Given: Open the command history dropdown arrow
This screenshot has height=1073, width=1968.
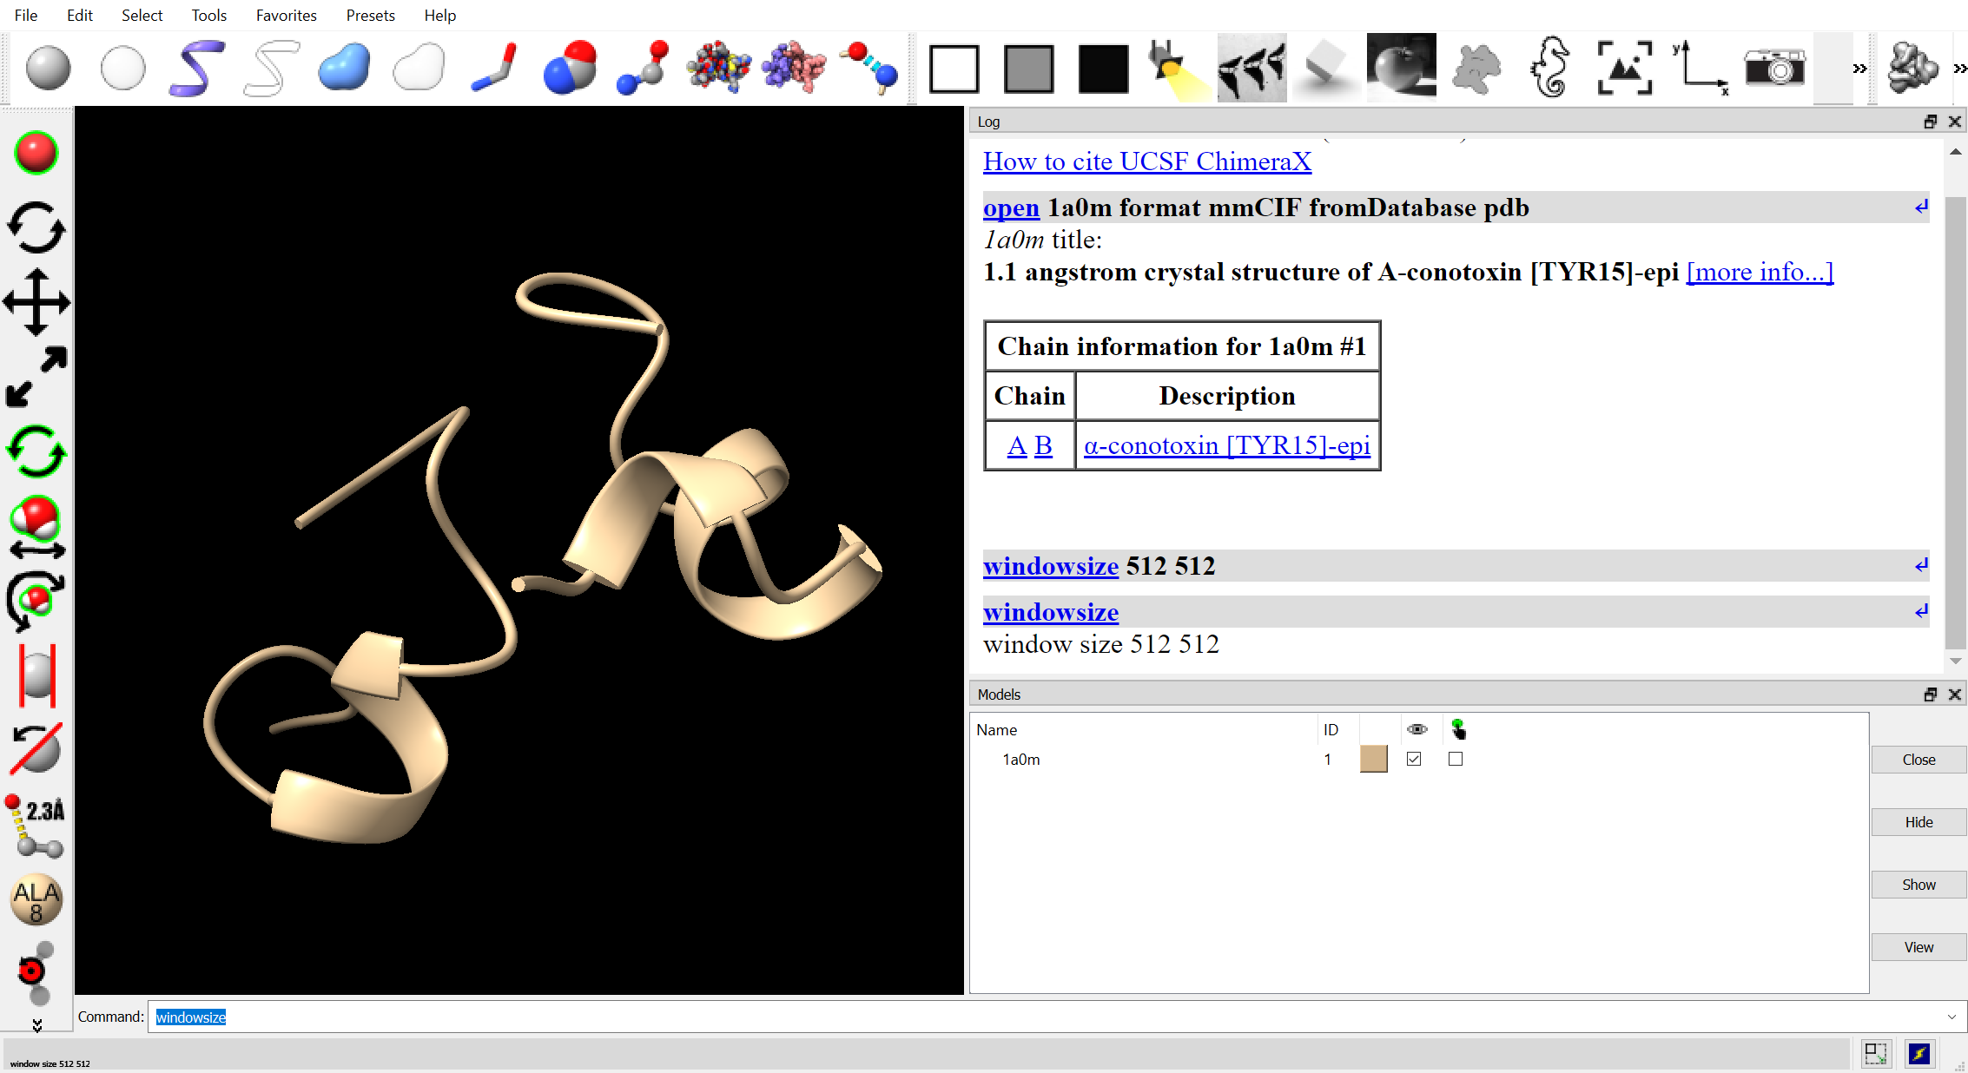Looking at the screenshot, I should coord(1951,1017).
